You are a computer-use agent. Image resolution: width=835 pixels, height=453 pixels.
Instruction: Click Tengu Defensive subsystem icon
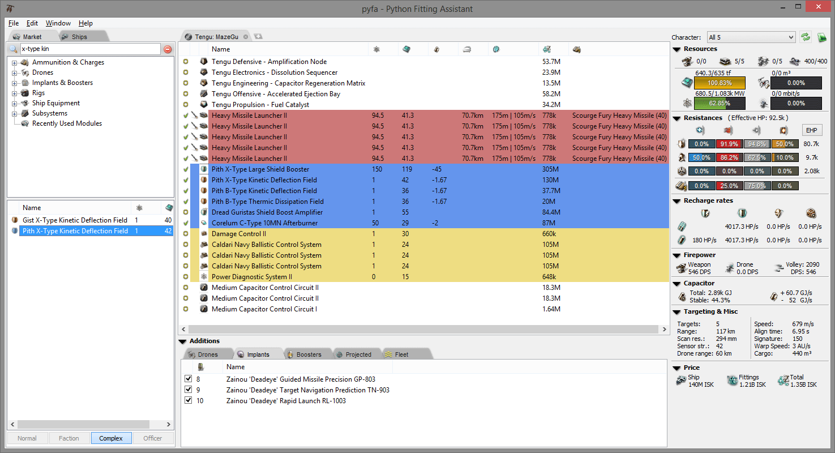click(x=204, y=61)
